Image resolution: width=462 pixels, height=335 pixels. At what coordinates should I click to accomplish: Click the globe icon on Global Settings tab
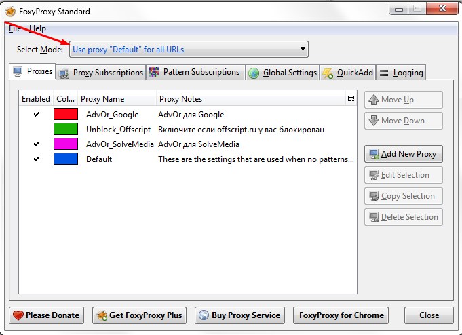tap(254, 73)
